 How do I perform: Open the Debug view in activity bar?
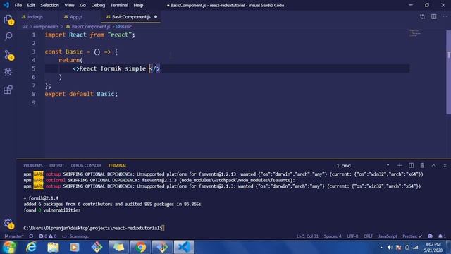[x=8, y=72]
